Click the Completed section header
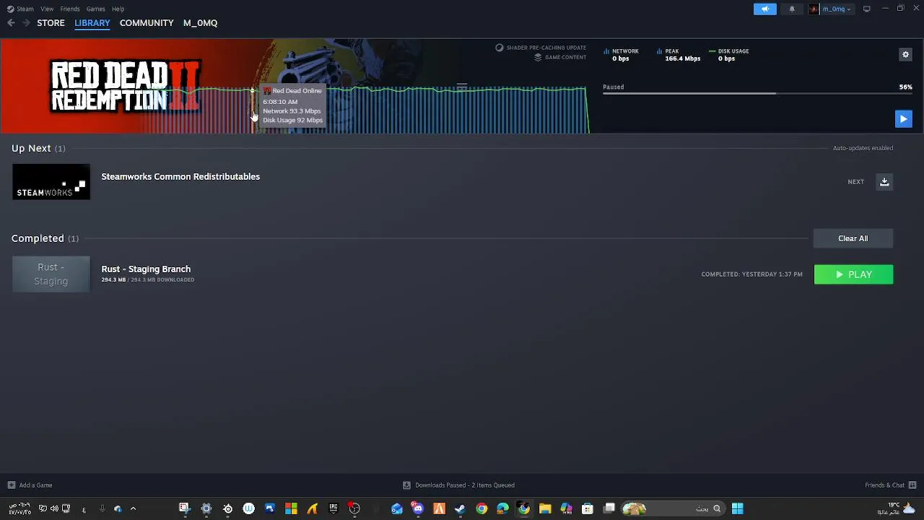This screenshot has width=924, height=520. [45, 238]
